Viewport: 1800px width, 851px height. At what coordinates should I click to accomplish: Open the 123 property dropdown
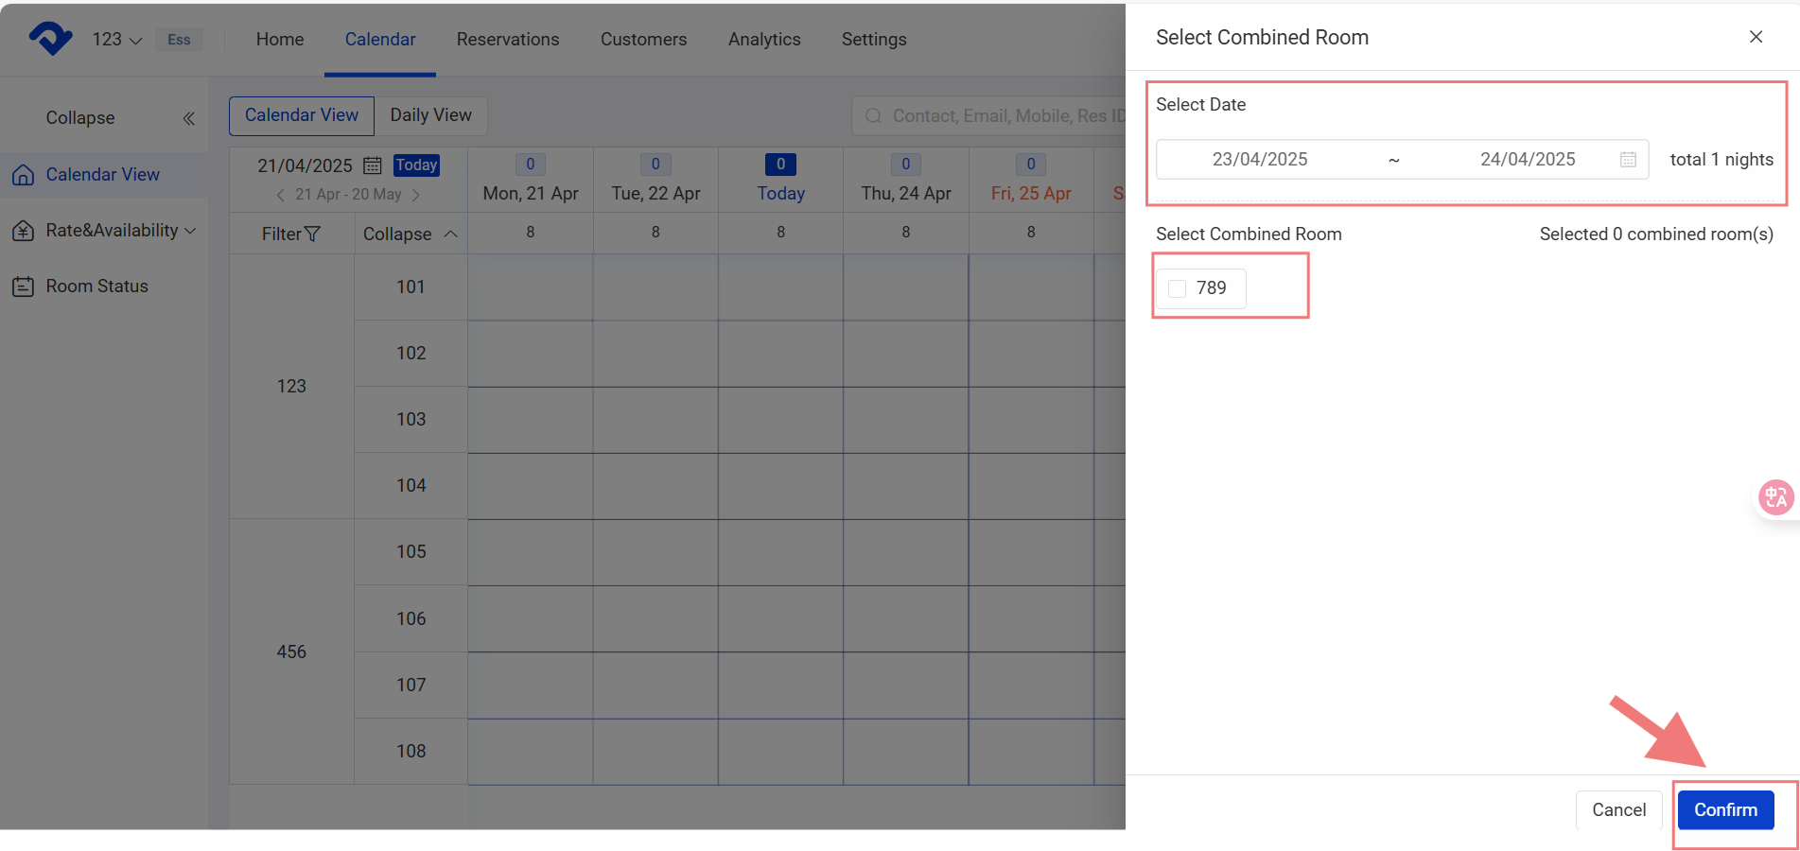(117, 40)
